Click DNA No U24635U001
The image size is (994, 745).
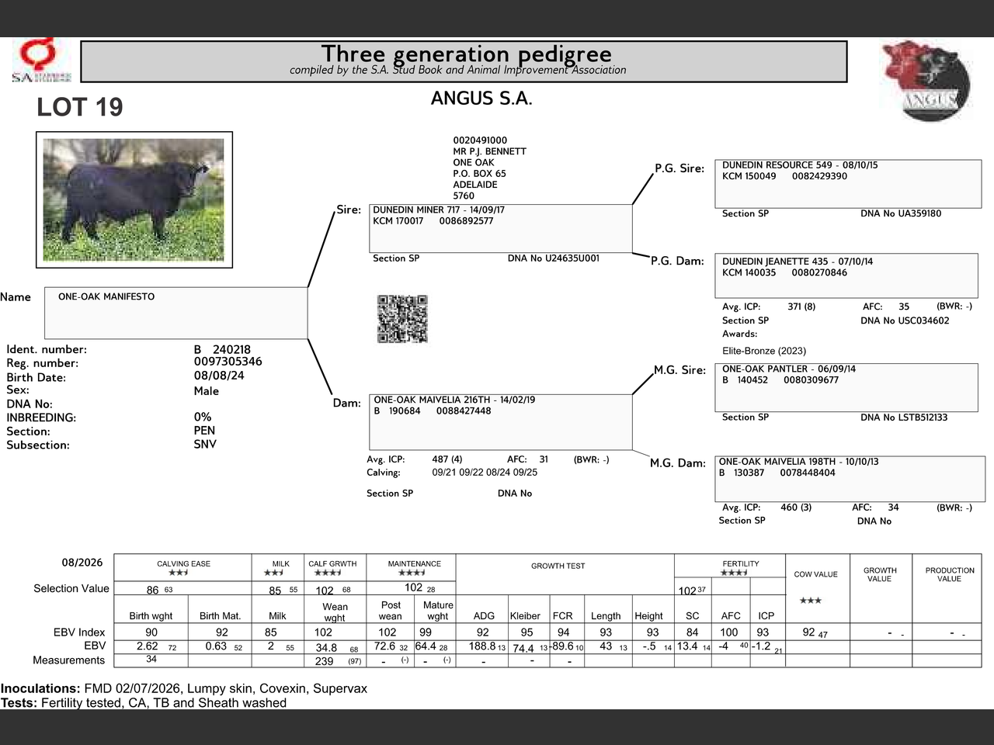point(554,258)
